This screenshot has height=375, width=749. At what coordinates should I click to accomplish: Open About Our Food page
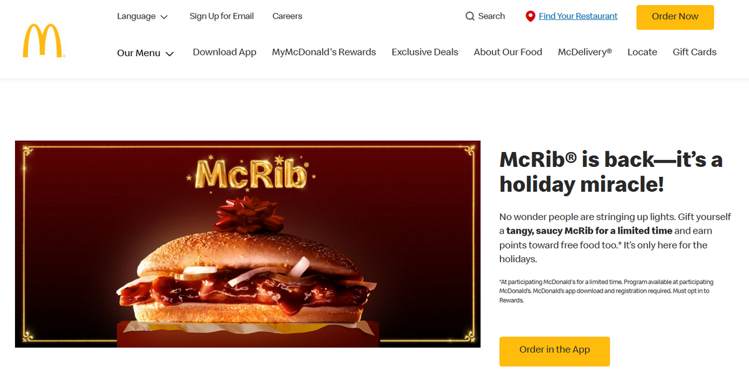[x=508, y=52]
